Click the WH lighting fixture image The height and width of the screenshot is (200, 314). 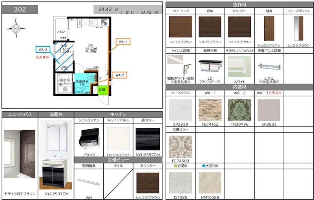click(88, 181)
